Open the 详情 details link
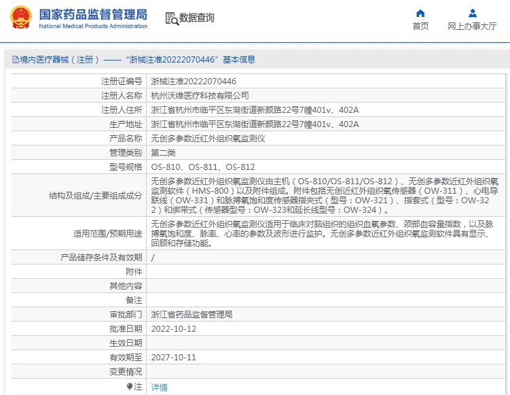 coord(160,388)
